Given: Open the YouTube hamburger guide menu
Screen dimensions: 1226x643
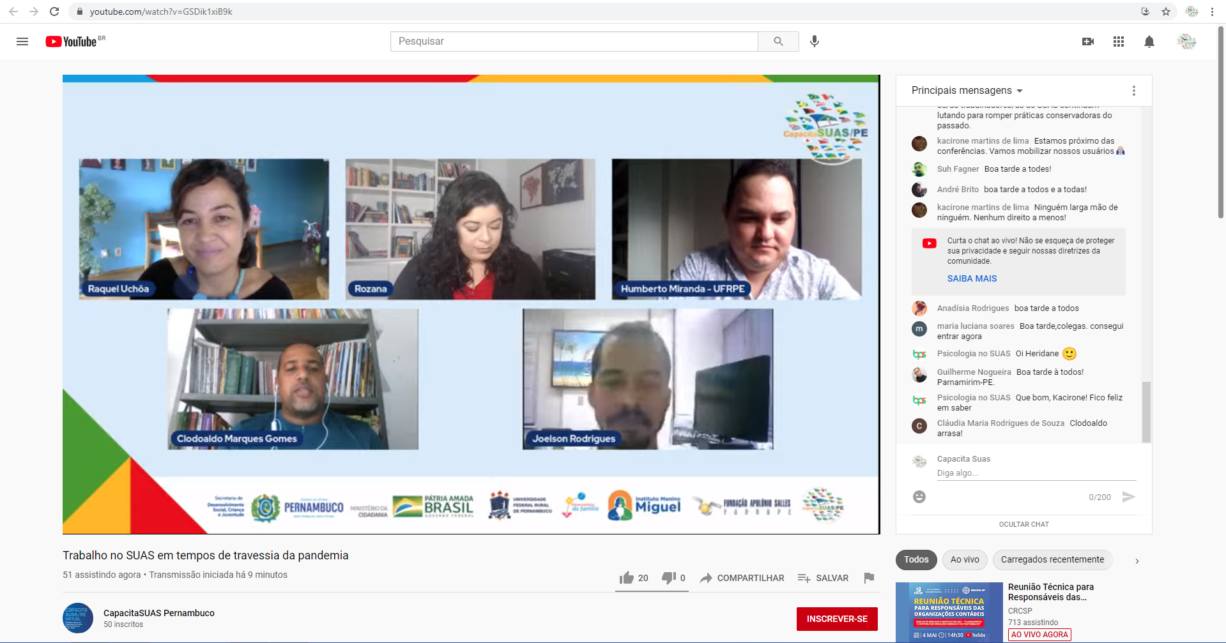Looking at the screenshot, I should [x=22, y=42].
